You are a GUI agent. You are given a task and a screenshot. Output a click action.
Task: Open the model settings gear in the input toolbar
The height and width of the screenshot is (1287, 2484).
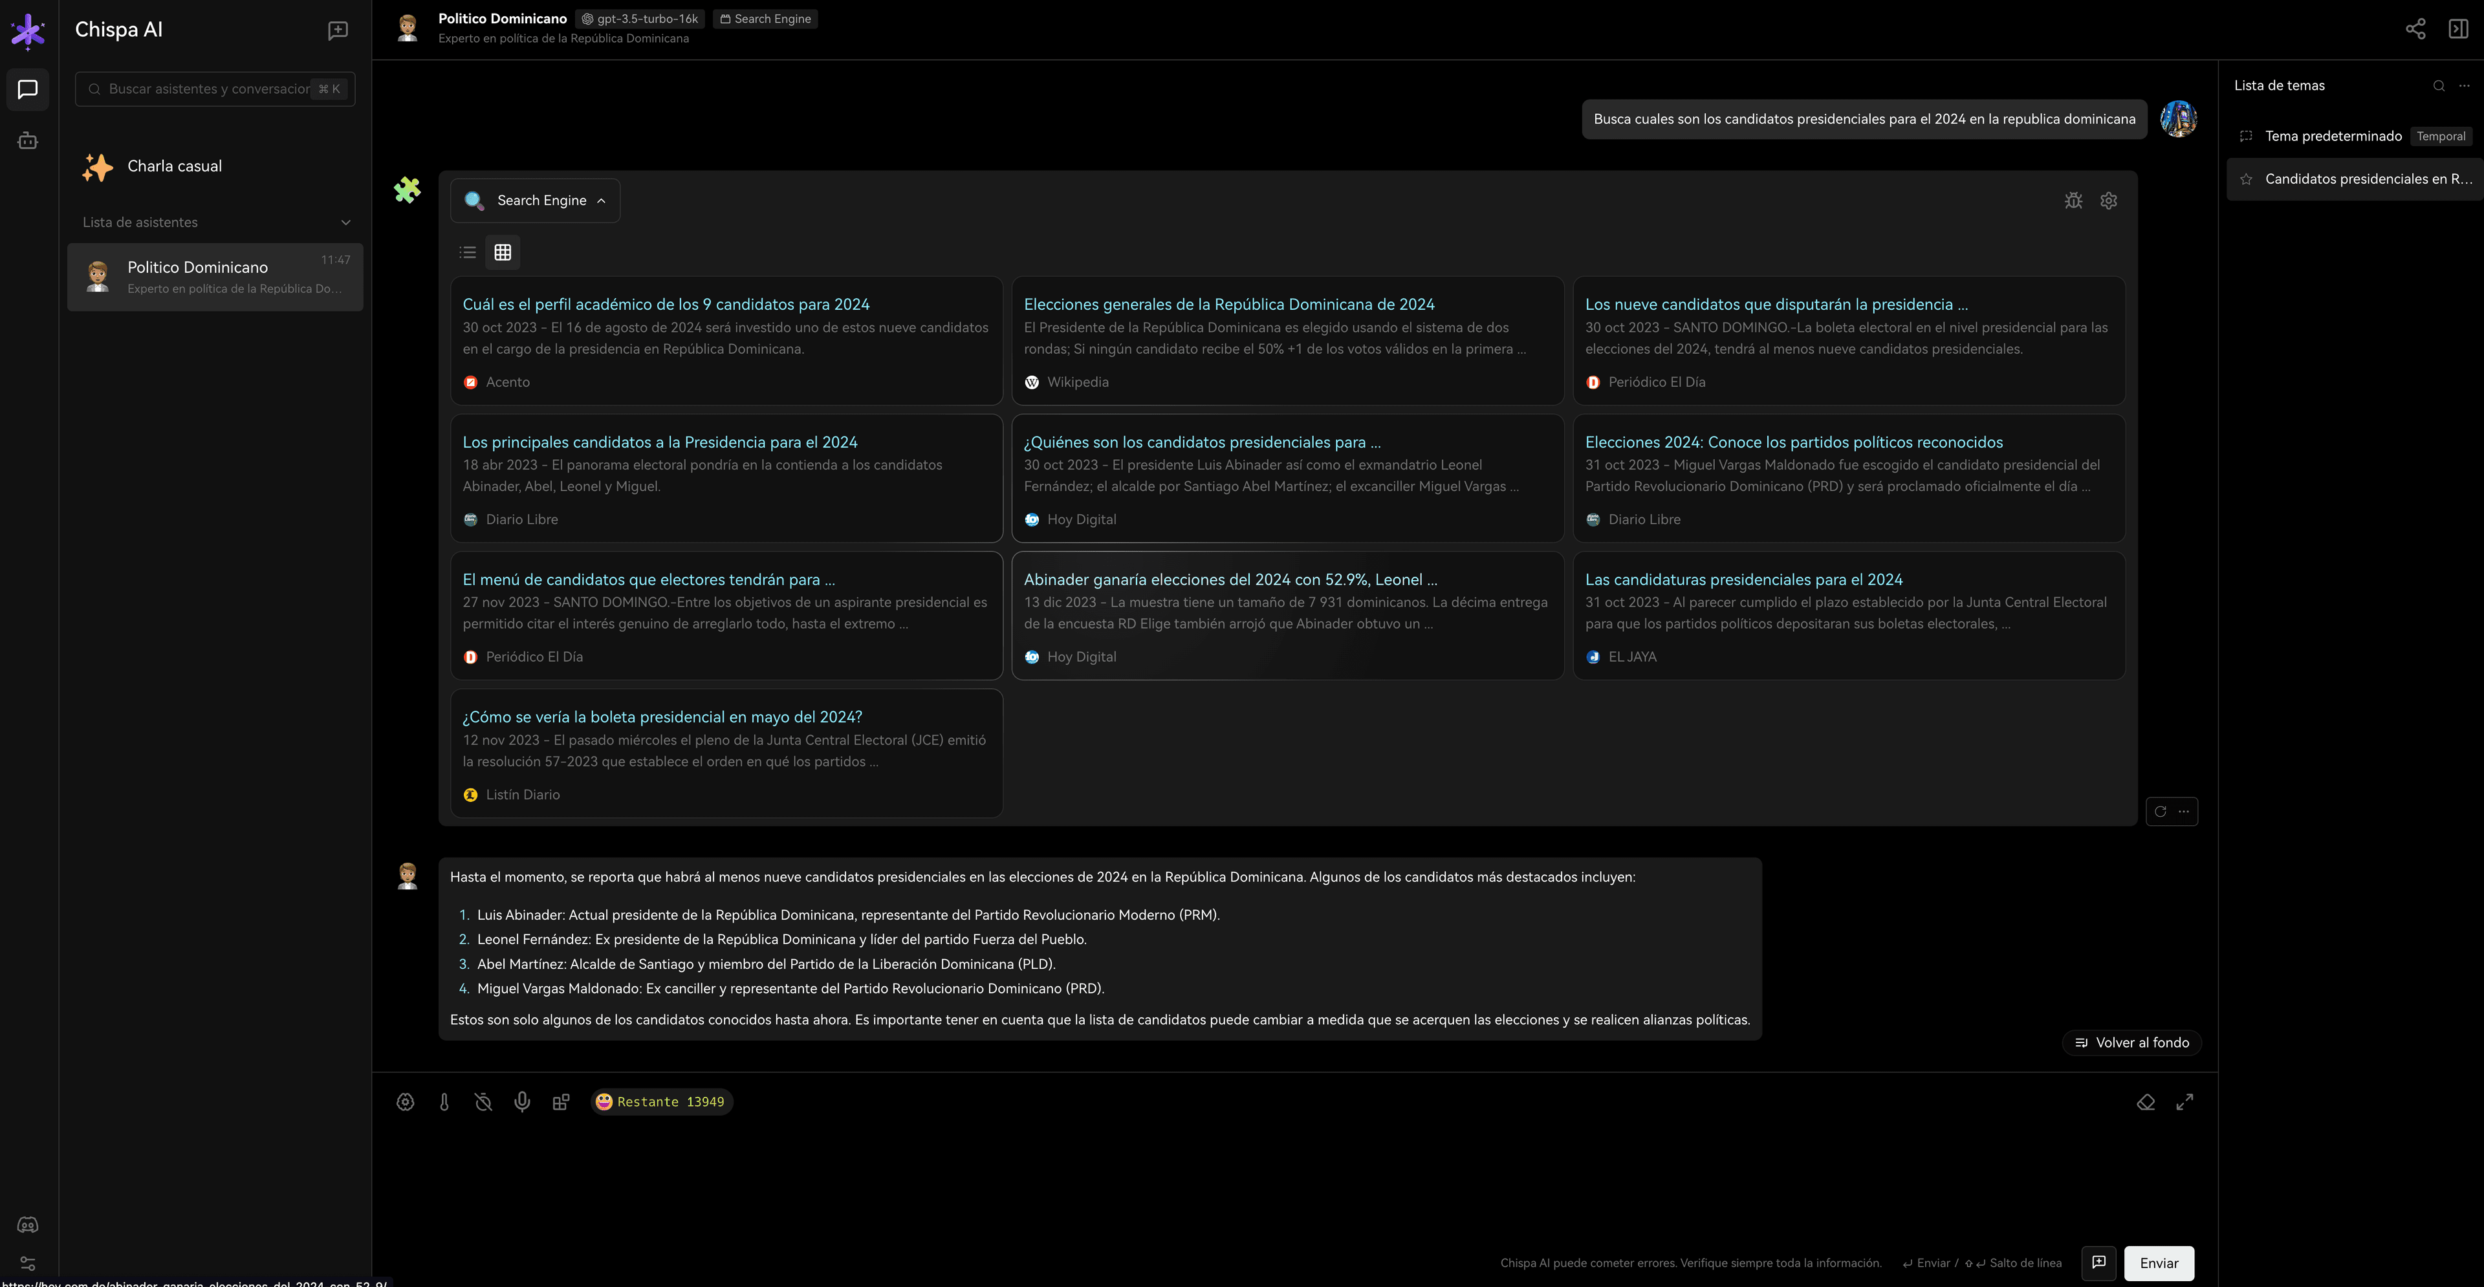click(x=405, y=1101)
